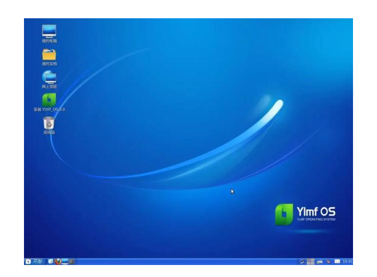The height and width of the screenshot is (277, 377).
Task: Open the 我的文档 folder icon
Action: click(49, 55)
